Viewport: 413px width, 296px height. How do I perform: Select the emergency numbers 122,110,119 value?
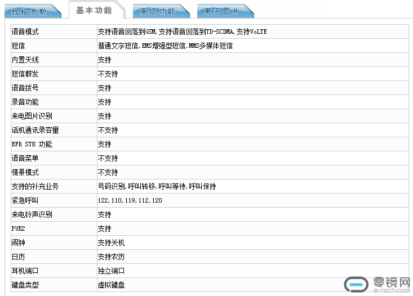130,200
